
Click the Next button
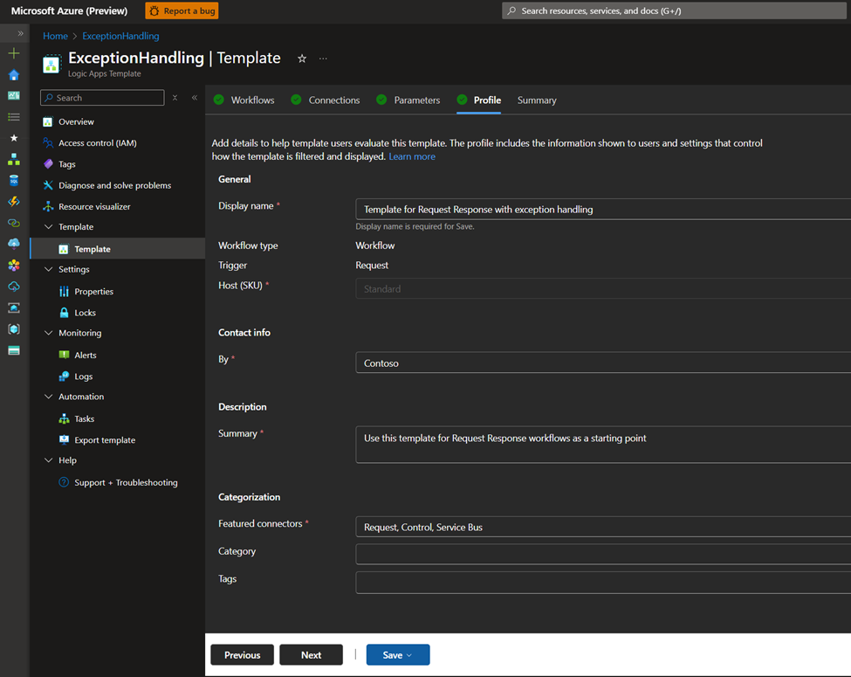[311, 655]
